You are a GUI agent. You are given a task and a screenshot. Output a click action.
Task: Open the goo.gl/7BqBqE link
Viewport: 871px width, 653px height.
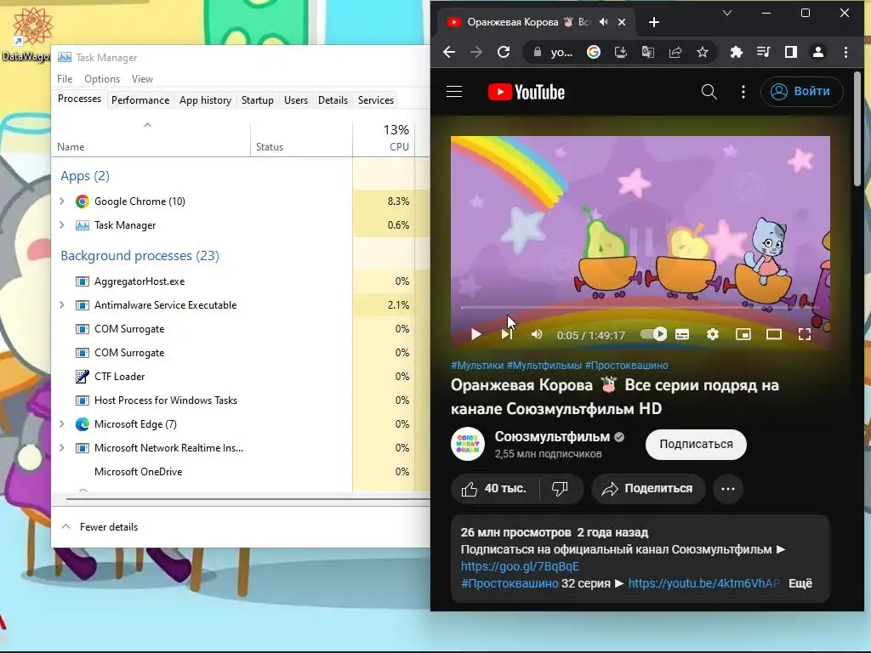(x=520, y=566)
